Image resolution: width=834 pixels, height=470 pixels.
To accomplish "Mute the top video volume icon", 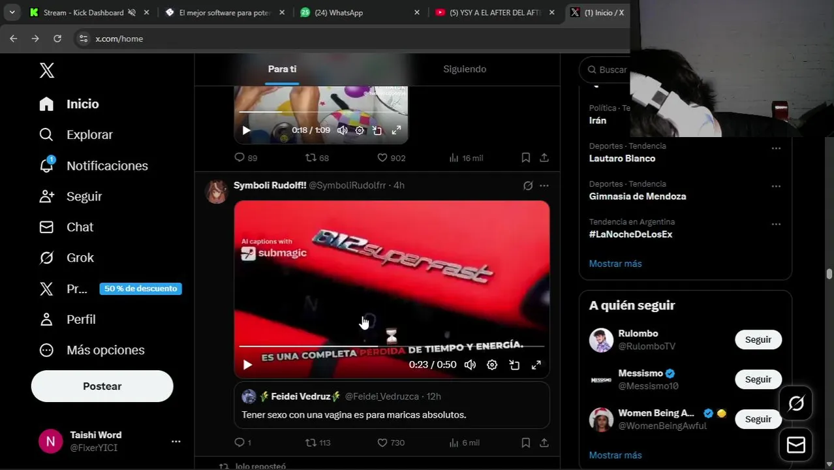I will click(343, 131).
